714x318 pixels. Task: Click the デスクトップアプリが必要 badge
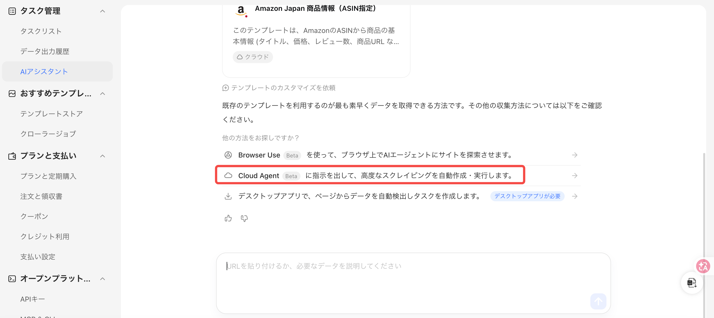(x=527, y=196)
